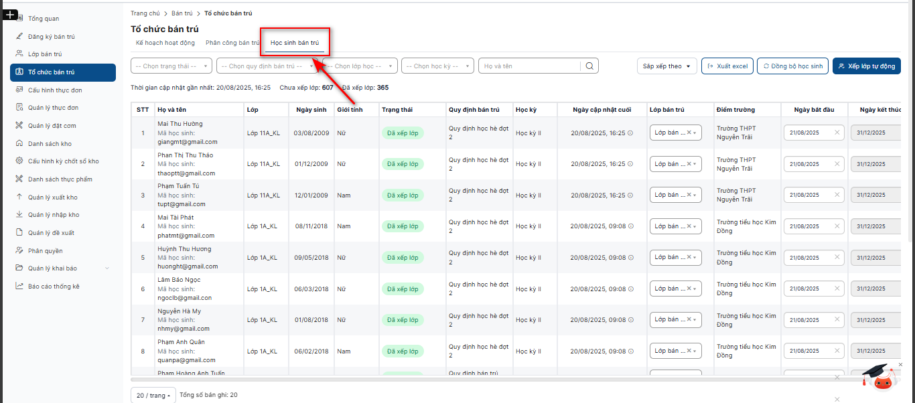Switch to Kế hoạch hoạt động tab
Image resolution: width=915 pixels, height=403 pixels.
click(x=165, y=43)
